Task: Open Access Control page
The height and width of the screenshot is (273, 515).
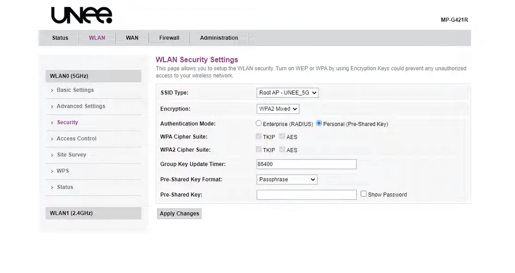Action: 76,138
